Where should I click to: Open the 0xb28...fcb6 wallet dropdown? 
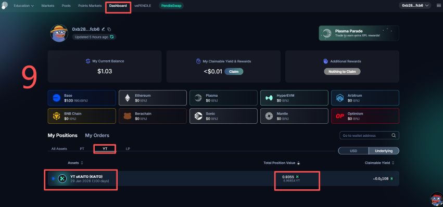415,5
